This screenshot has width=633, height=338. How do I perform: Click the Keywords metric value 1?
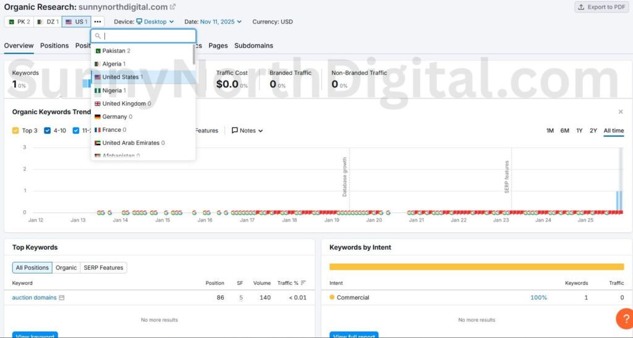click(x=15, y=84)
